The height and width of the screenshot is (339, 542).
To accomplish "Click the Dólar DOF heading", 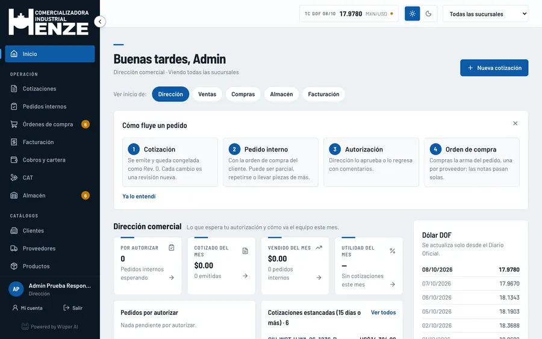I will pyautogui.click(x=437, y=235).
